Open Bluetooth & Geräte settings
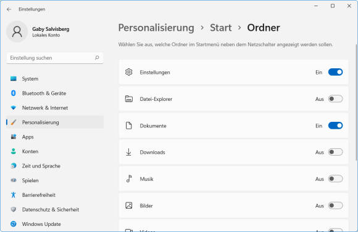358x232 pixels. (55, 93)
